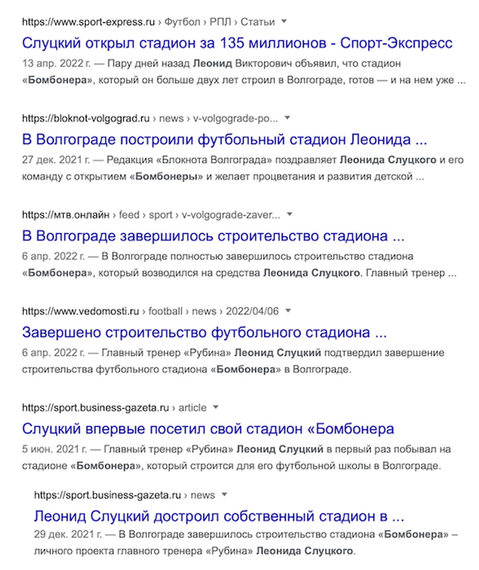The height and width of the screenshot is (570, 479).
Task: Click 'В Волгограде завершилось строительство стадиона' title
Action: coord(213,236)
